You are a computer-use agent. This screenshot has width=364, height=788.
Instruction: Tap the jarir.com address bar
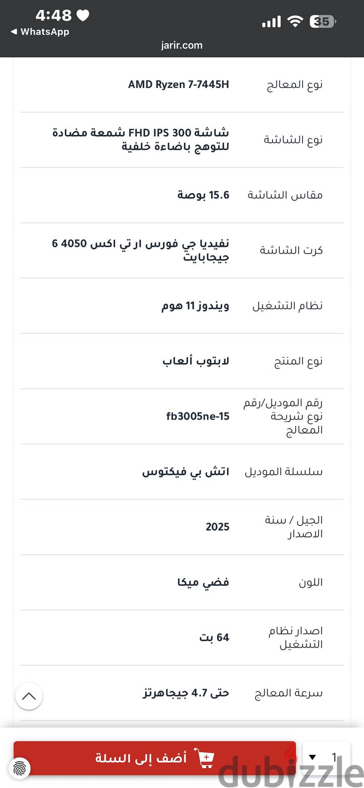[182, 45]
